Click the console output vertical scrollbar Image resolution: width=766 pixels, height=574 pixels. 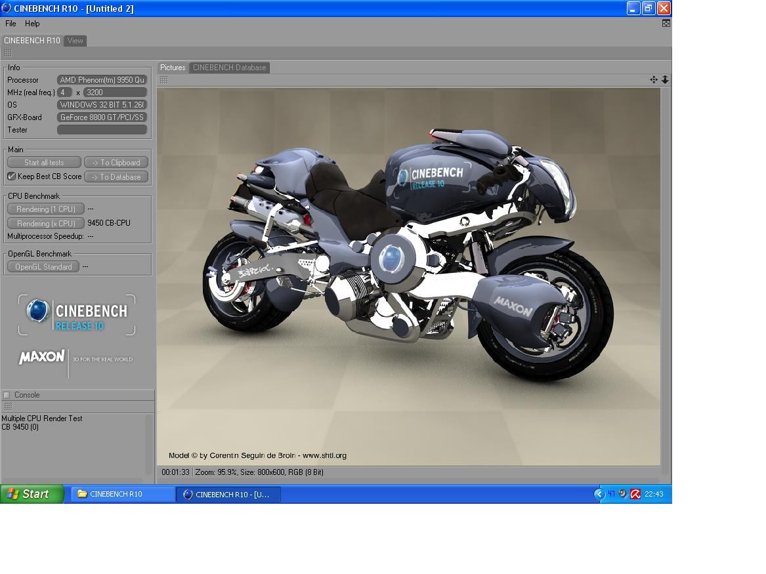(x=150, y=445)
